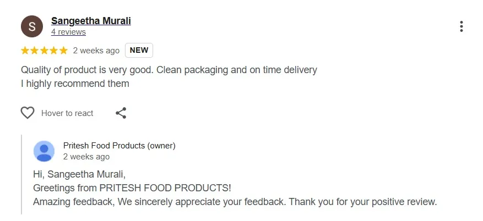Click the "Hover to react" label
This screenshot has width=483, height=221.
(67, 113)
